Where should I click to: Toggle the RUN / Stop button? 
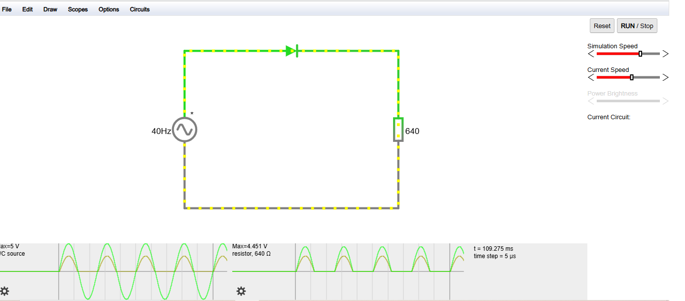tap(637, 26)
